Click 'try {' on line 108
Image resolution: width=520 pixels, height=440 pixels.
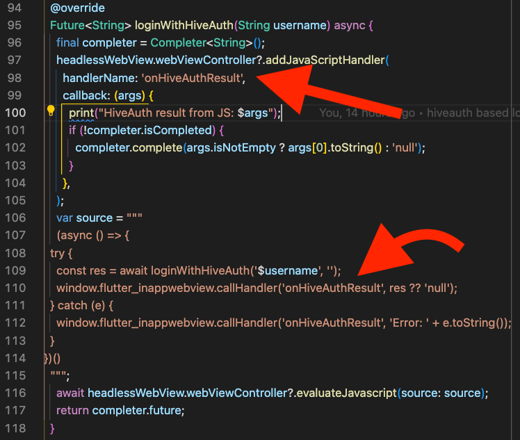pyautogui.click(x=61, y=253)
